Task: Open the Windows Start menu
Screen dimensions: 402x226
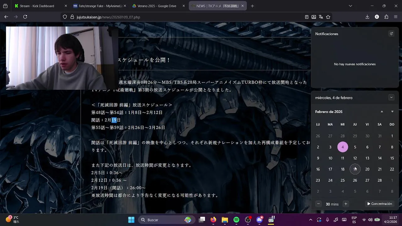Action: point(131,220)
